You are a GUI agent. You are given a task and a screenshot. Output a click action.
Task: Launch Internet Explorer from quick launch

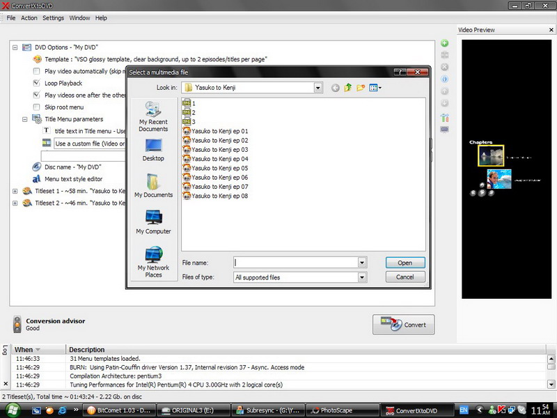(x=62, y=410)
